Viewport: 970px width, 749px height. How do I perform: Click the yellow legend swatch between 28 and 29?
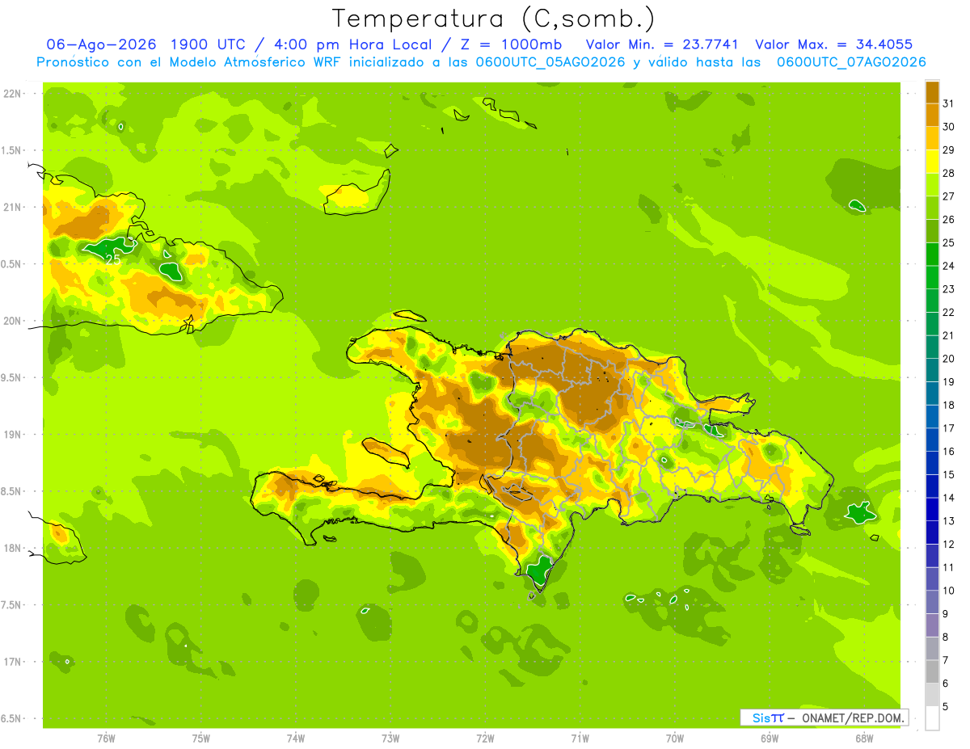tap(932, 162)
